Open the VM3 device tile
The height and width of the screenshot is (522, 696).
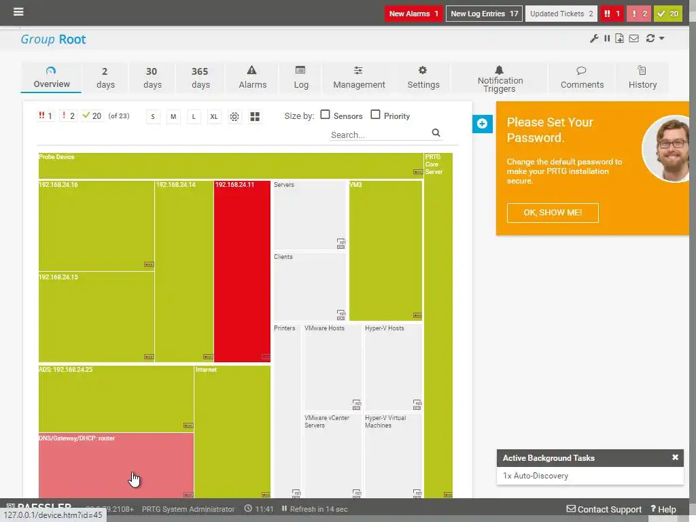(x=385, y=250)
